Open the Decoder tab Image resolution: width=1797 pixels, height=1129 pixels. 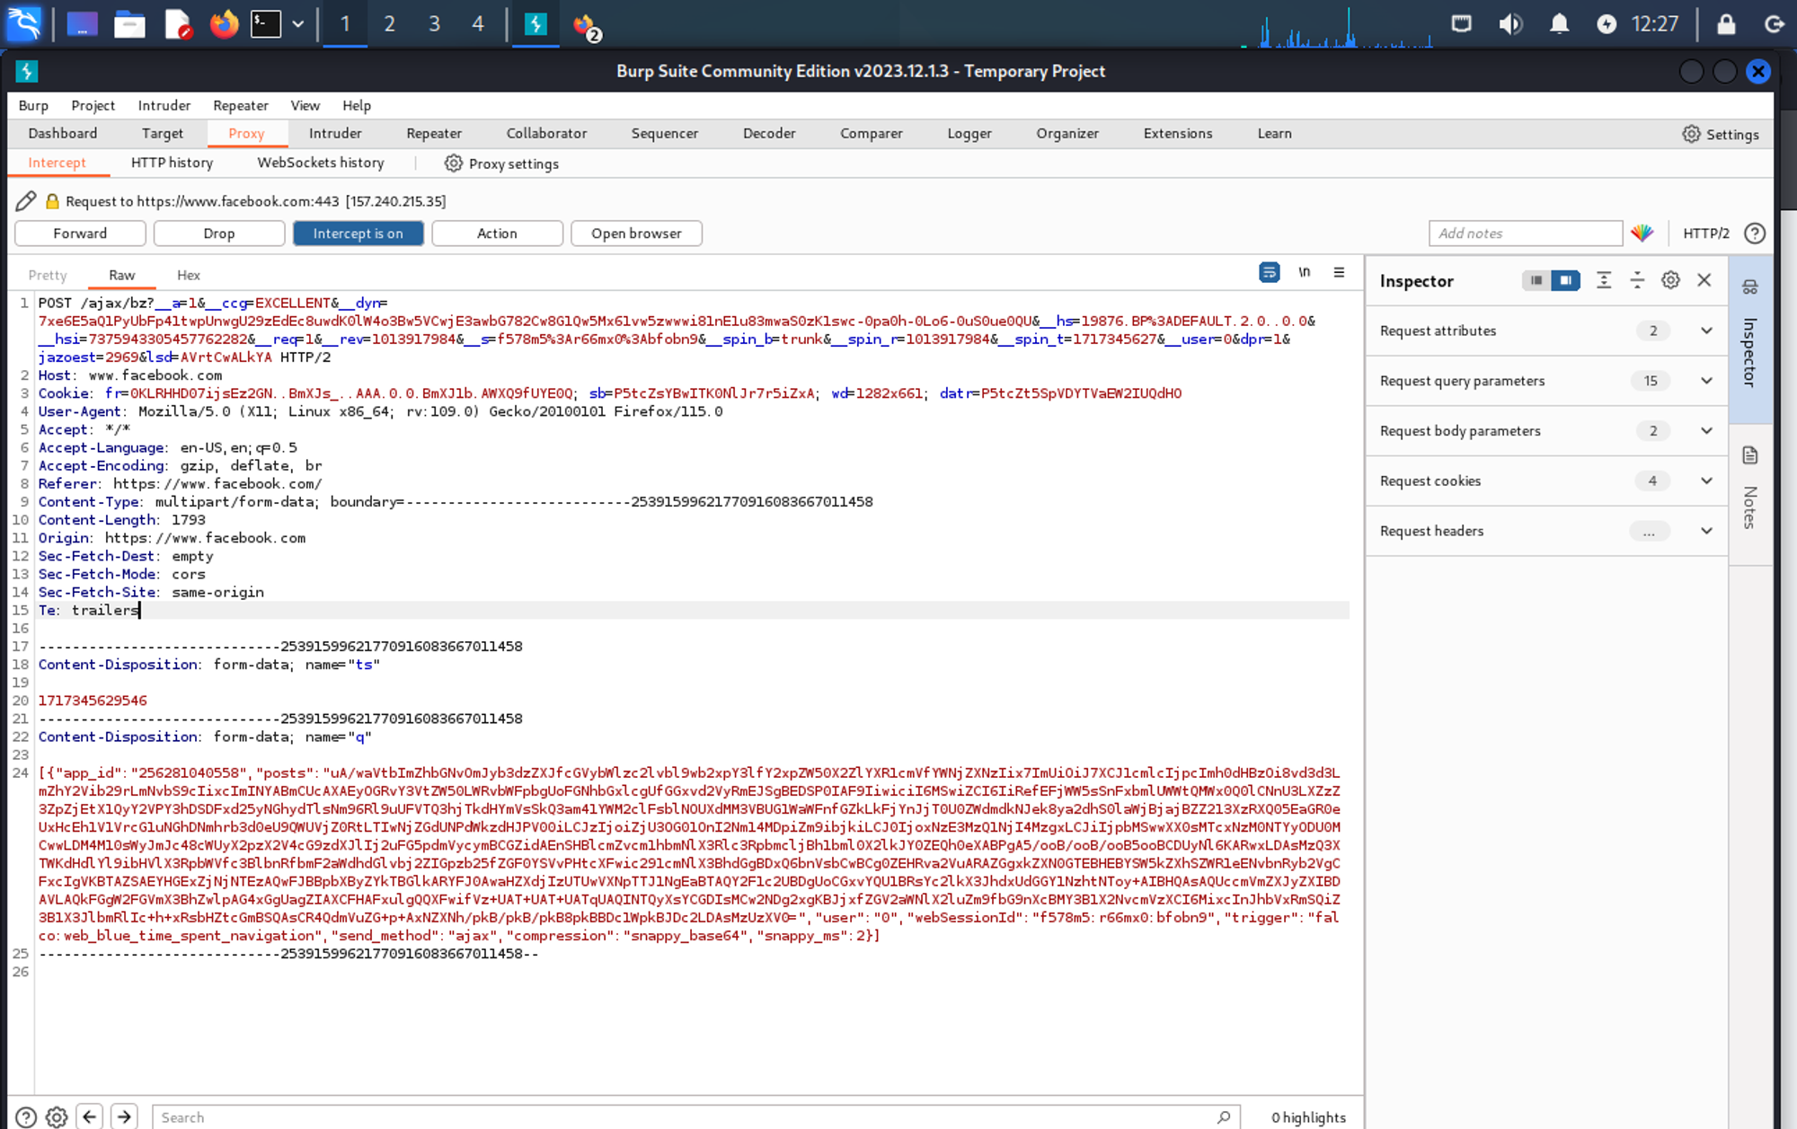click(x=769, y=133)
